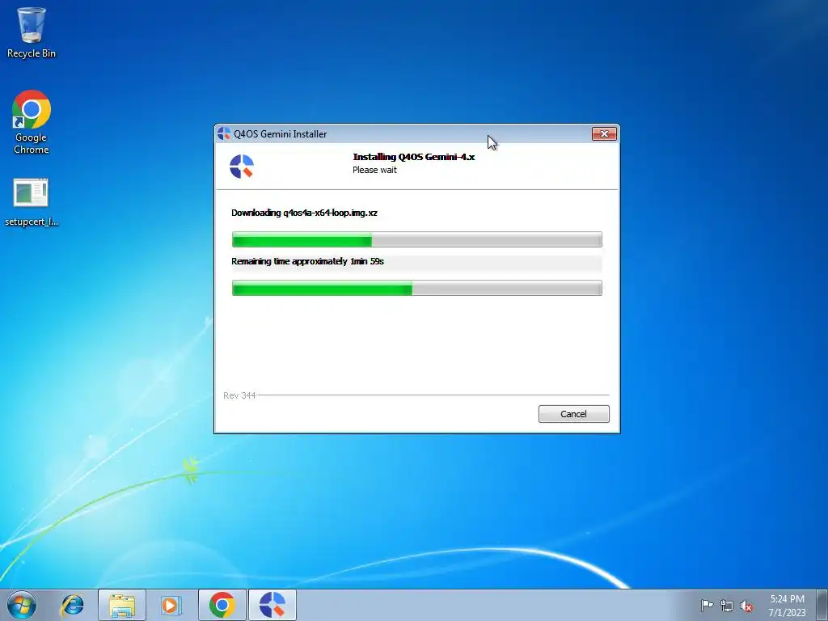Image resolution: width=828 pixels, height=621 pixels.
Task: Open network status tray icon
Action: 727,606
